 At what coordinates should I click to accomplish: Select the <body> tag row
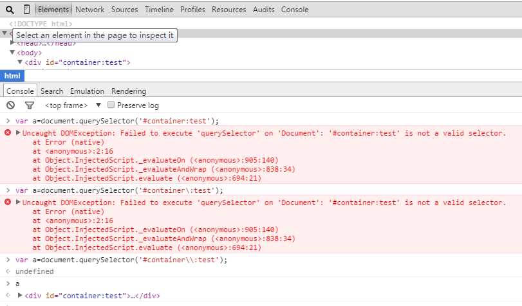click(x=30, y=53)
